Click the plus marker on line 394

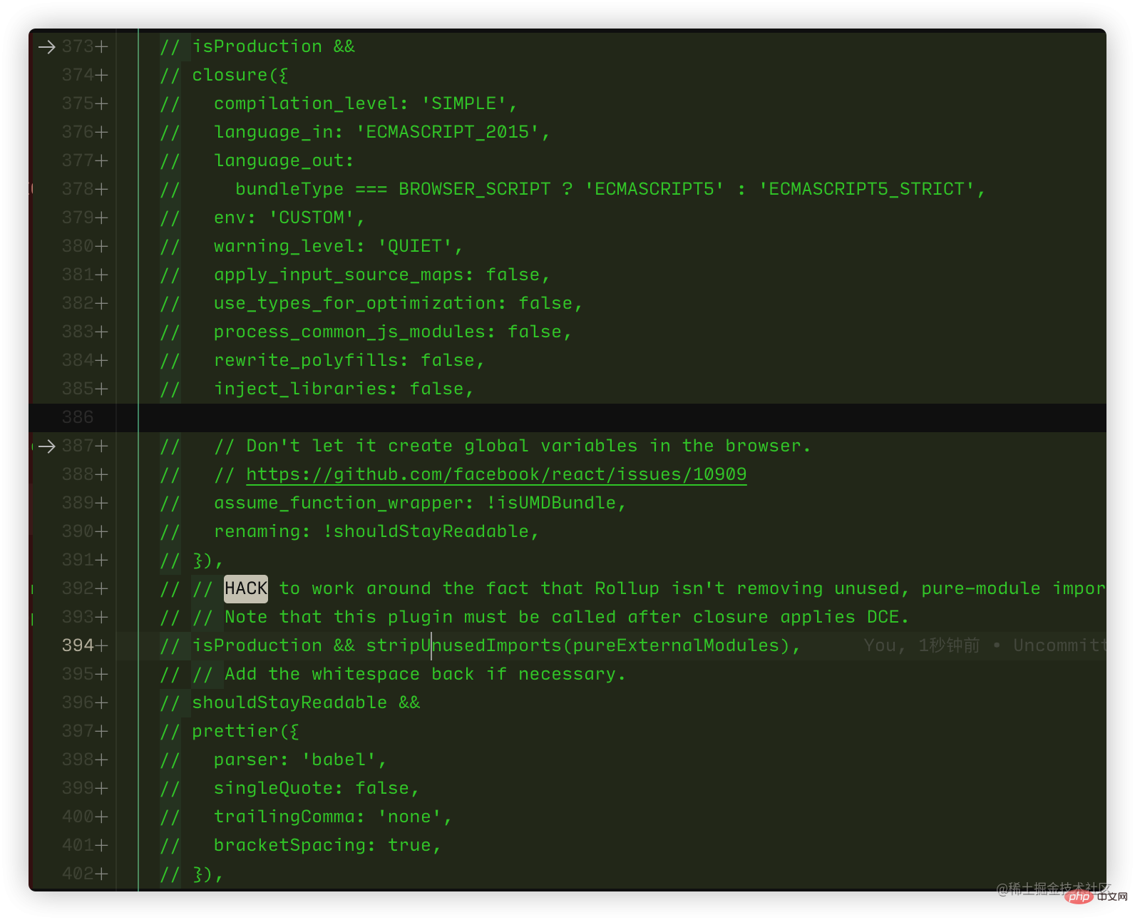pyautogui.click(x=102, y=645)
